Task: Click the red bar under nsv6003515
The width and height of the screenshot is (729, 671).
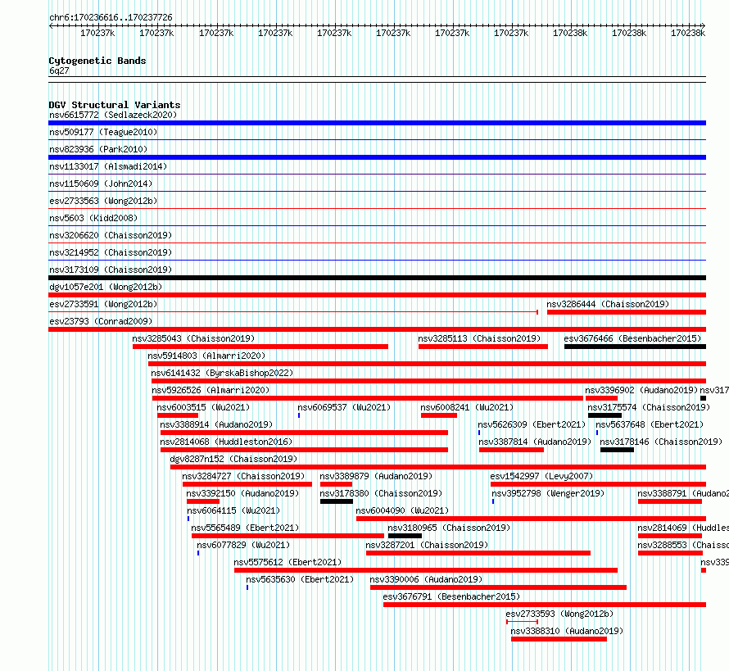Action: coord(178,415)
